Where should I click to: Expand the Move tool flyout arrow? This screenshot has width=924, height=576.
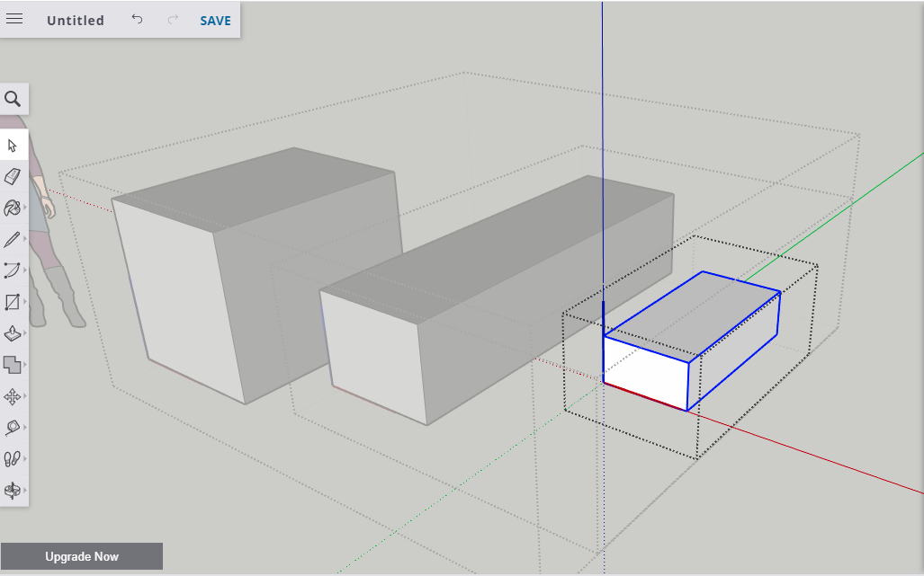(x=25, y=396)
